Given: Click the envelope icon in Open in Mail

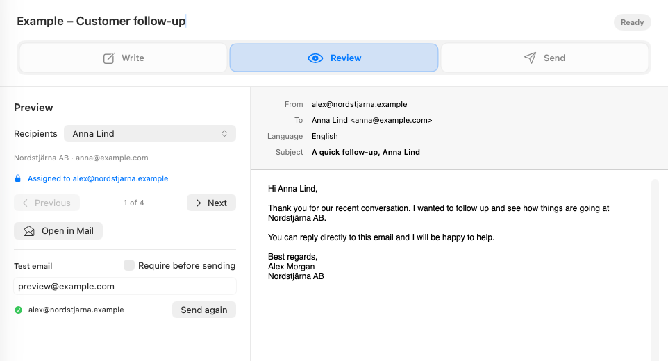Looking at the screenshot, I should coord(29,231).
